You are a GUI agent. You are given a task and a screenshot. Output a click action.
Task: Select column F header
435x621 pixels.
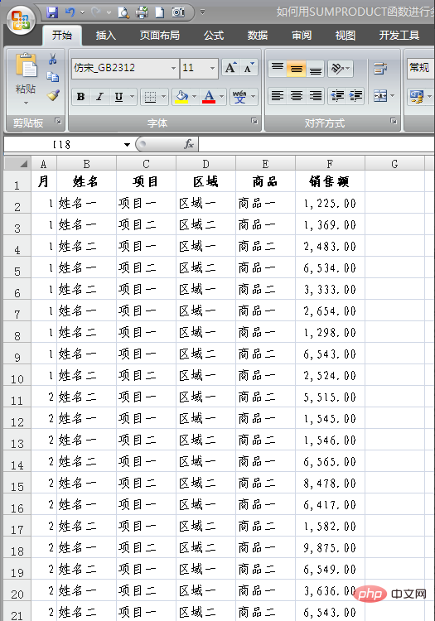click(330, 164)
